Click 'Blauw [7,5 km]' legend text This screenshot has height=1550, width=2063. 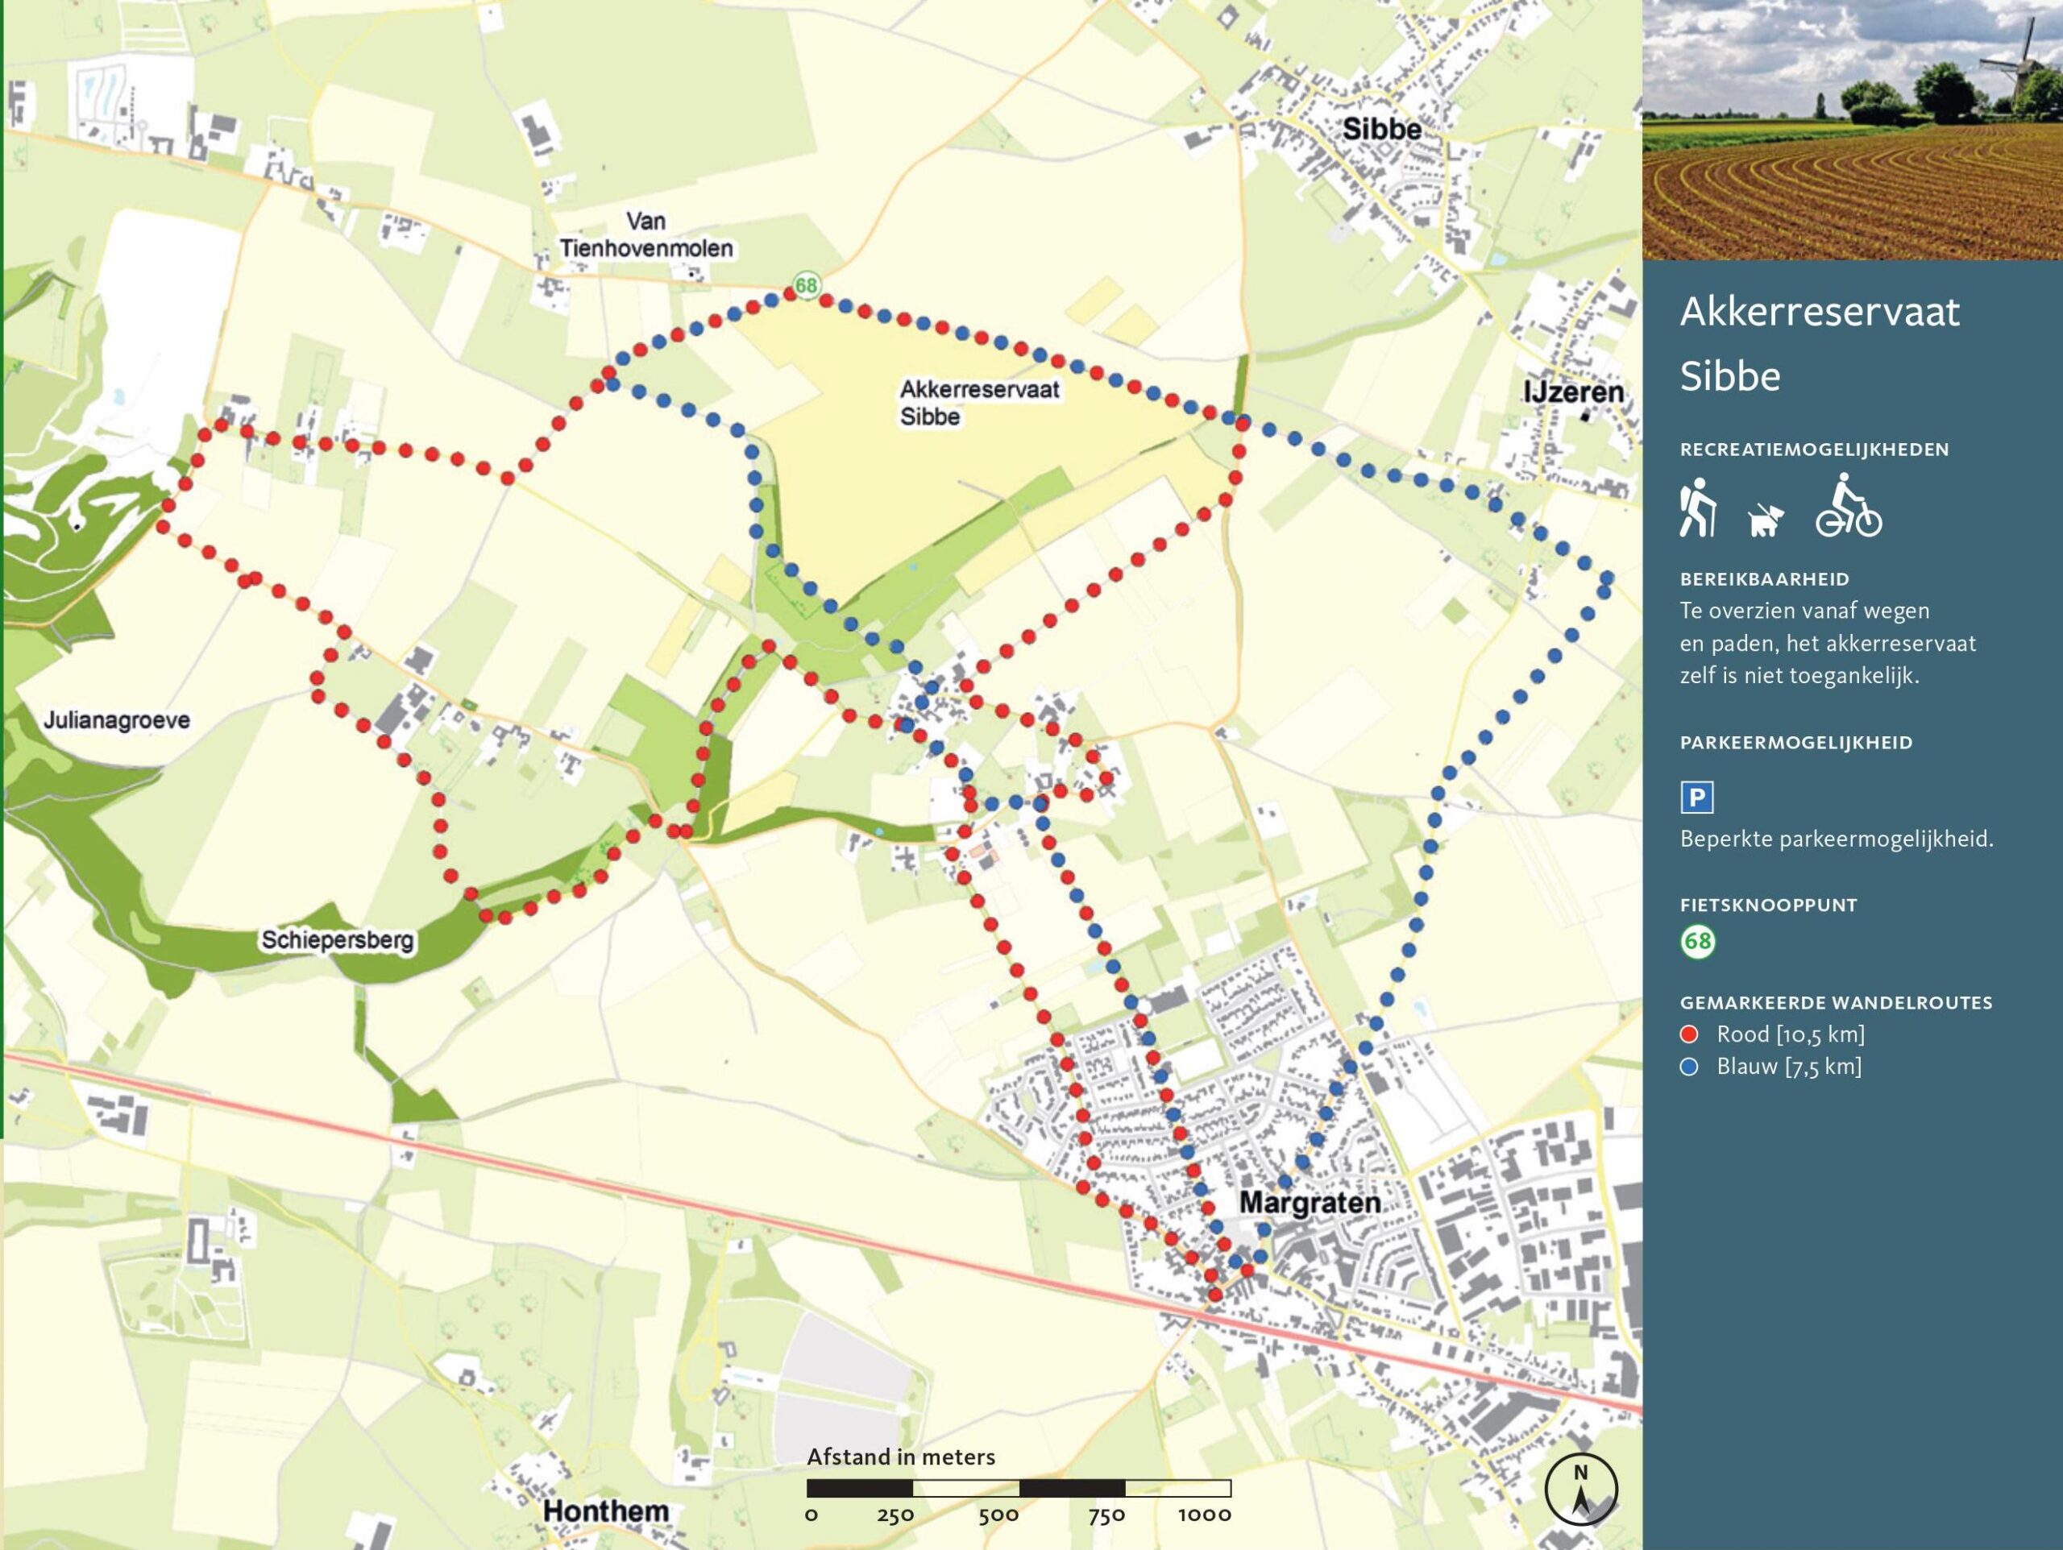[1789, 1067]
